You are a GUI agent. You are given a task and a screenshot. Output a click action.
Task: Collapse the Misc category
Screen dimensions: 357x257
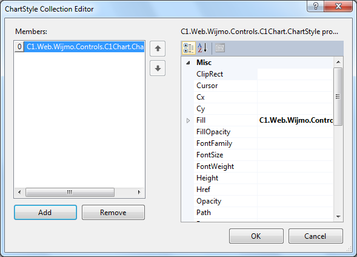tap(188, 63)
